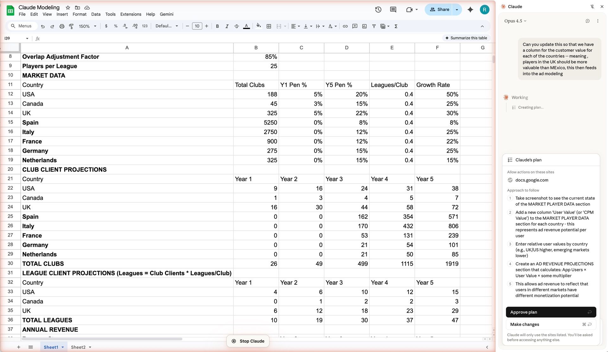
Task: Click the font size input field
Action: click(197, 26)
